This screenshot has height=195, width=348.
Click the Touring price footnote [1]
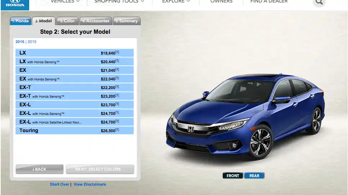(x=117, y=130)
